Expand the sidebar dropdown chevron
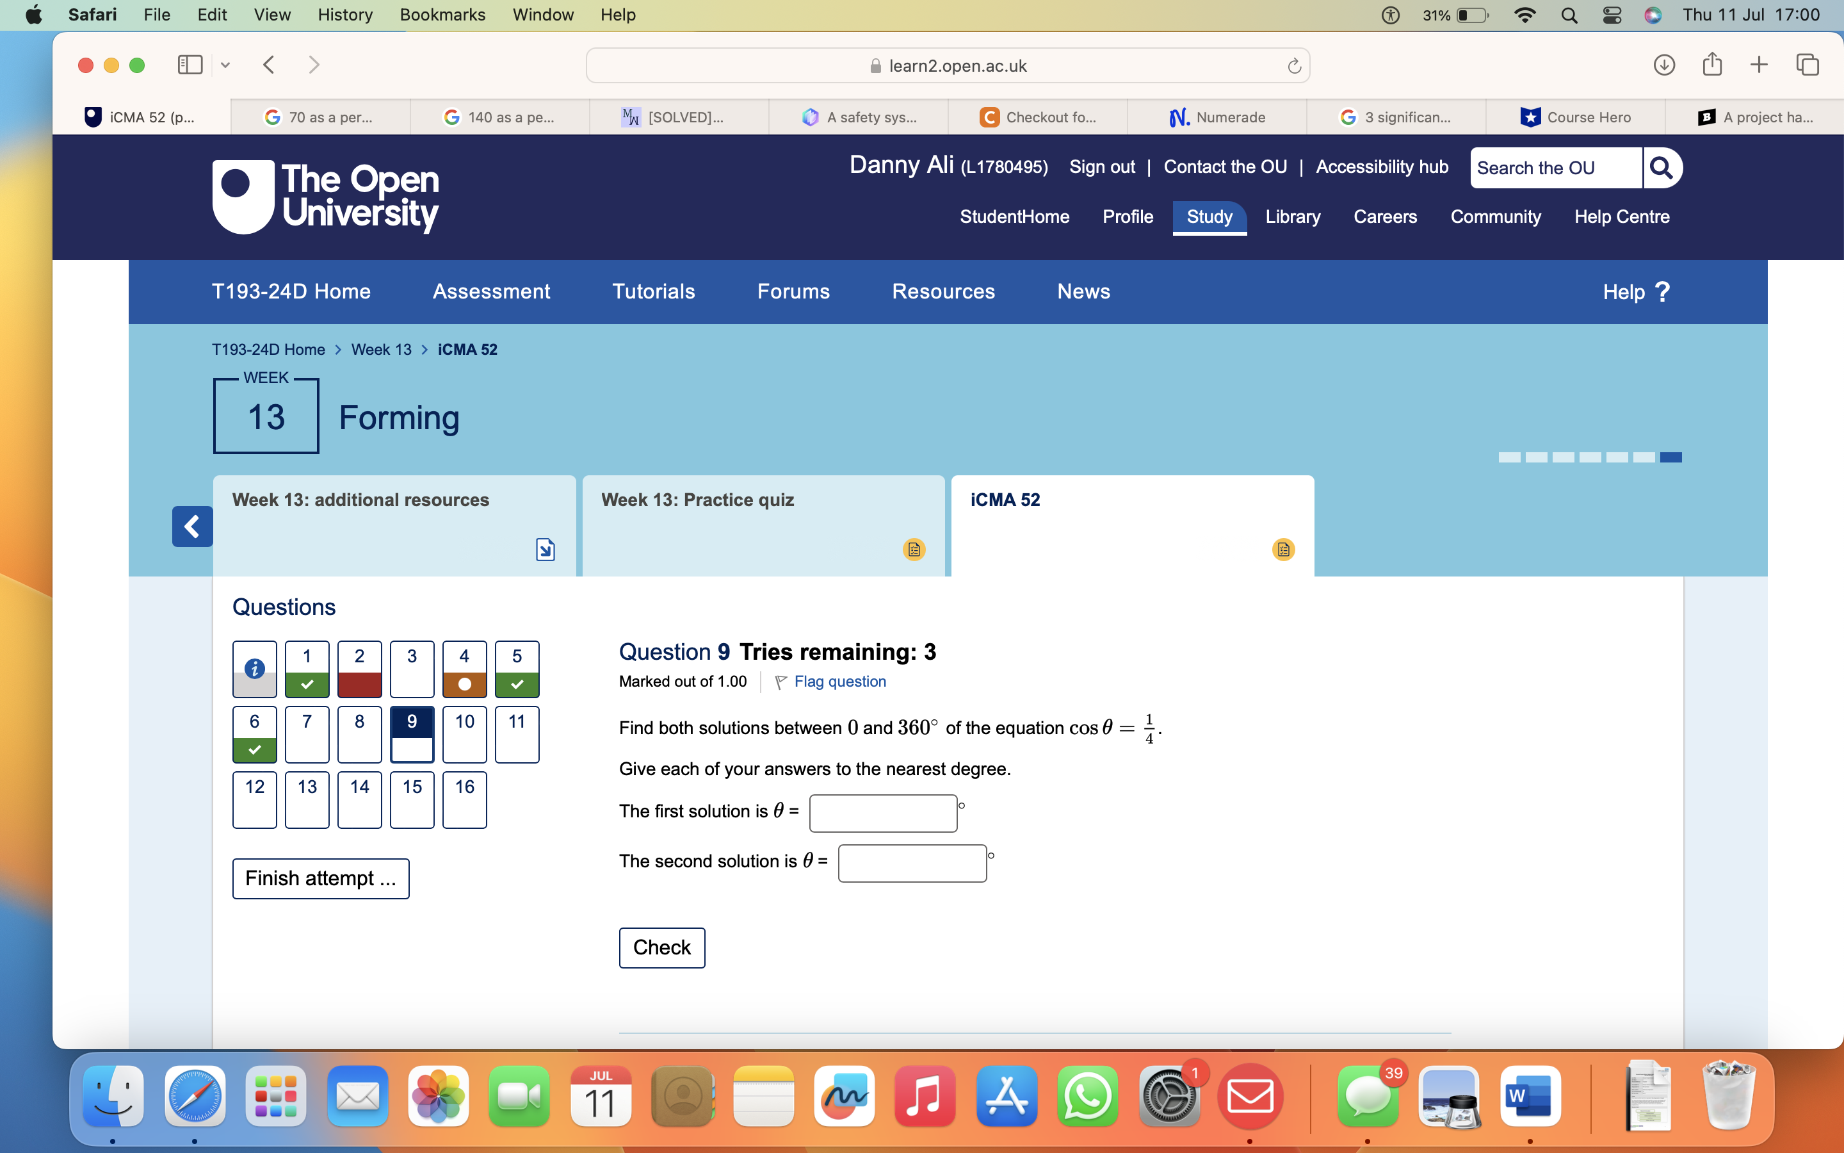1844x1153 pixels. tap(225, 65)
